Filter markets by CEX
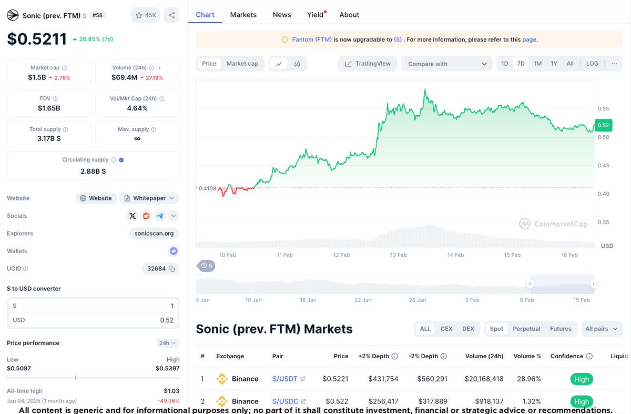 point(446,329)
